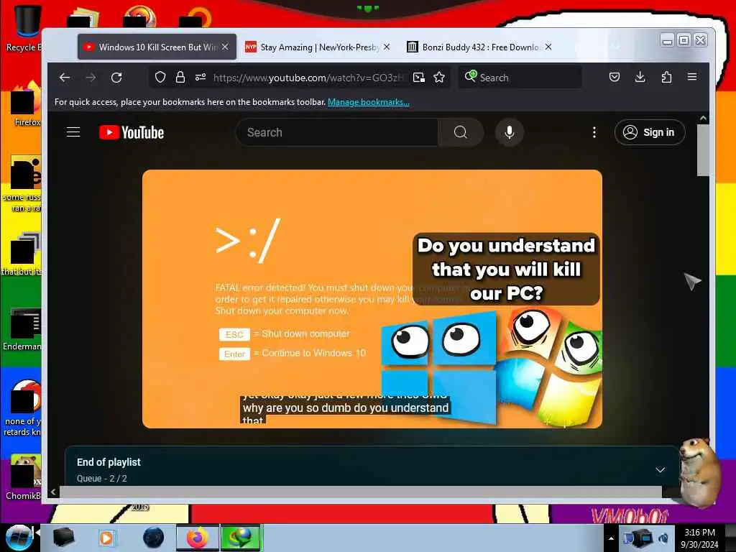This screenshot has width=736, height=552.
Task: Click the YouTube search magnifier button
Action: click(x=461, y=132)
